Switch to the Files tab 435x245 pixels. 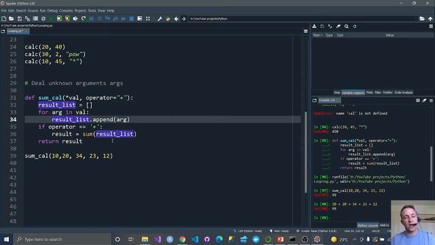(378, 93)
